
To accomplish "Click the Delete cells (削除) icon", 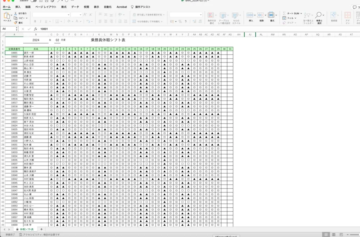I will tap(261, 15).
